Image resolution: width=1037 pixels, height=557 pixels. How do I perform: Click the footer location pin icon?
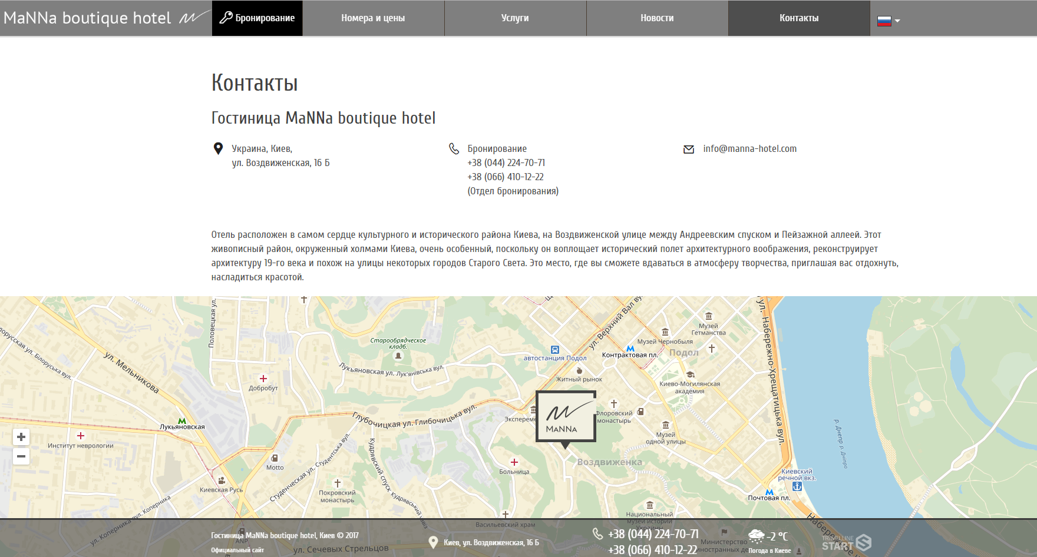[433, 542]
